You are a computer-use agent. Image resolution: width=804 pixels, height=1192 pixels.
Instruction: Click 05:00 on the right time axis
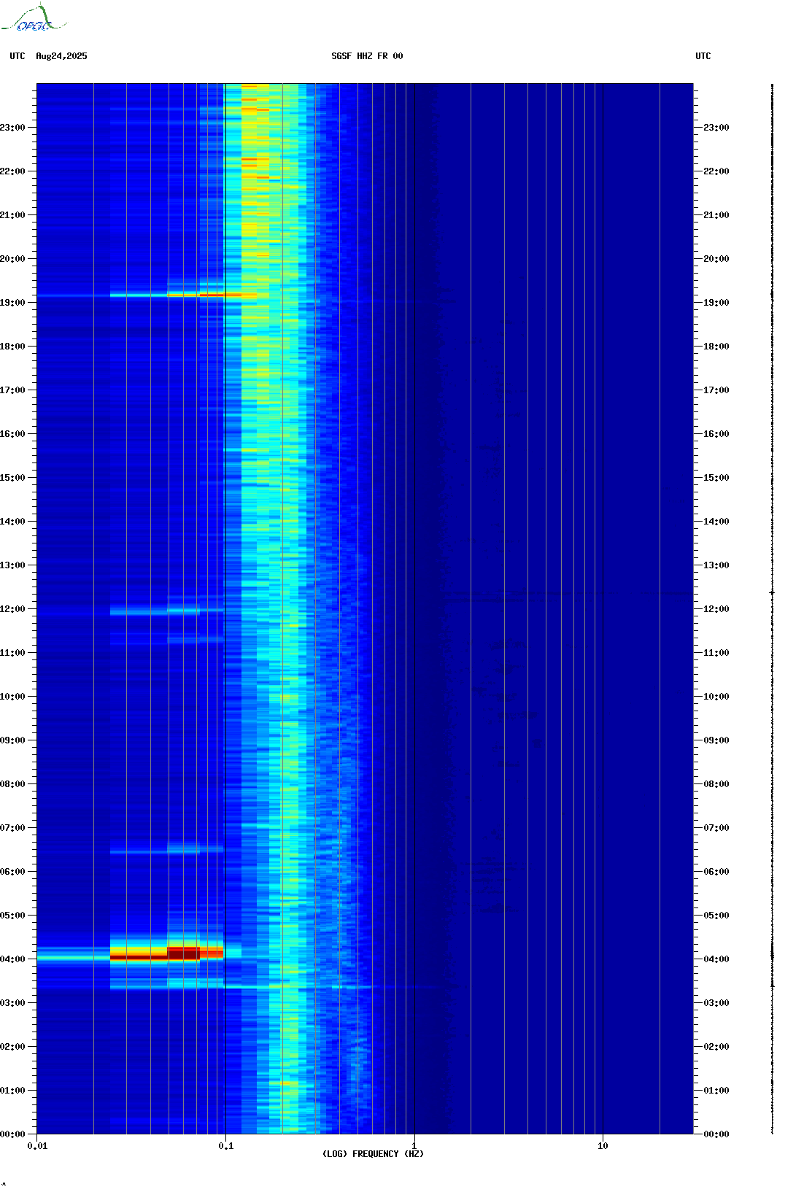coord(716,916)
